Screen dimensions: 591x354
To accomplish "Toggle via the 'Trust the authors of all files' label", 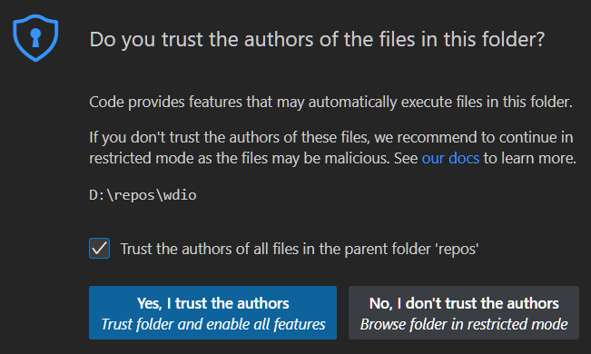I will (300, 250).
